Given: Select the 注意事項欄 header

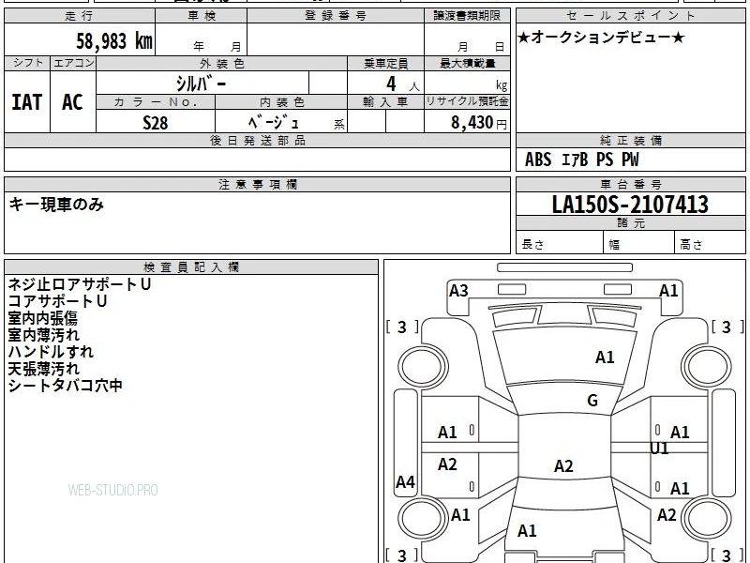Looking at the screenshot, I should 257,184.
